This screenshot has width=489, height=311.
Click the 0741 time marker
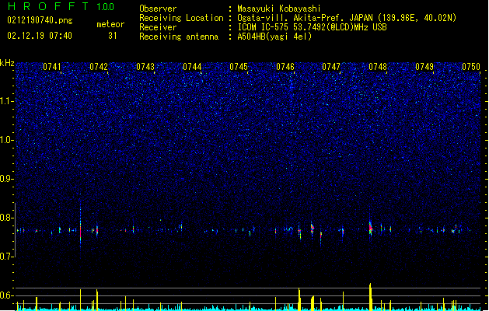point(52,67)
